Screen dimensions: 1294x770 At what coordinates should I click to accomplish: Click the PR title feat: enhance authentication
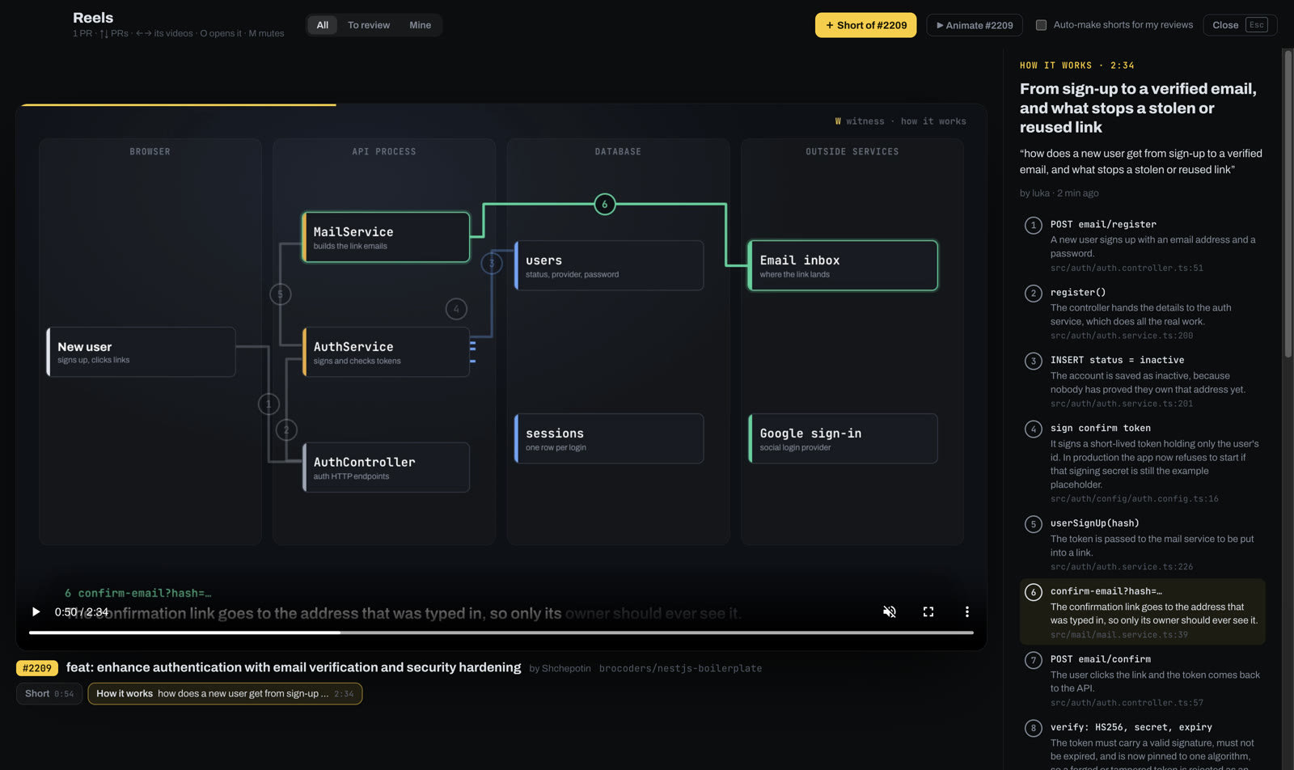(294, 667)
